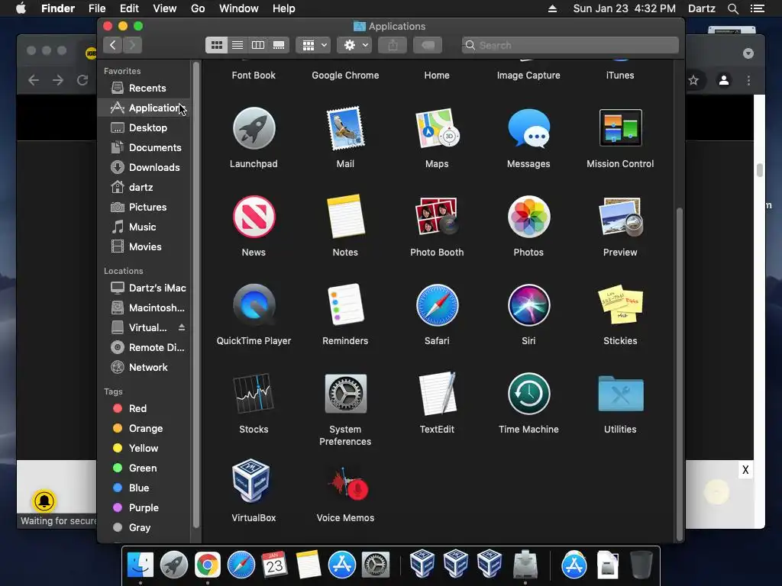Open Calendar from the Dock
This screenshot has height=586, width=782.
click(274, 565)
